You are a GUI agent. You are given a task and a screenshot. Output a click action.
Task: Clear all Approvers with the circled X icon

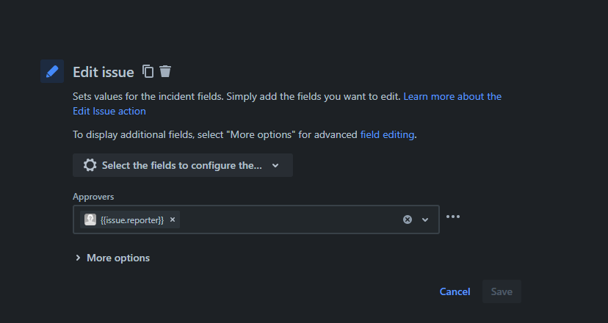tap(407, 219)
